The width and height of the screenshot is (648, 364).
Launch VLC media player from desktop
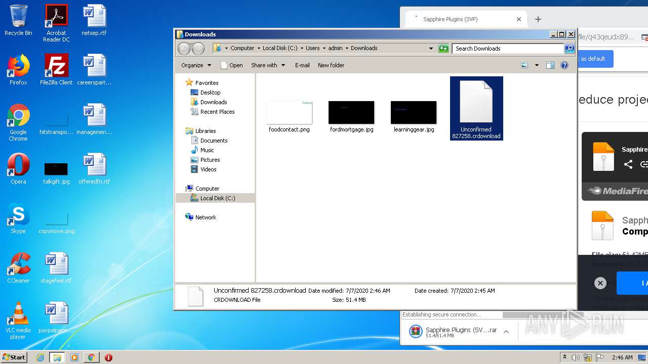18,321
